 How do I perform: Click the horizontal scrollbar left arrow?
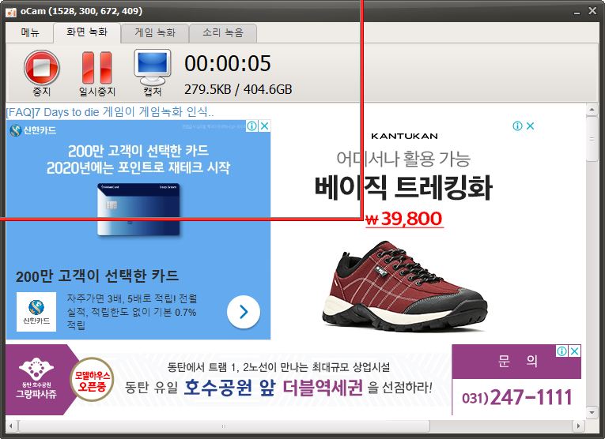point(11,426)
